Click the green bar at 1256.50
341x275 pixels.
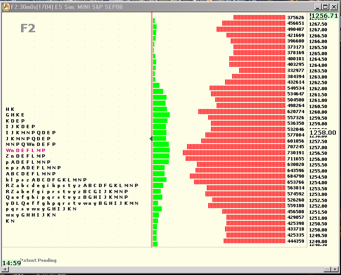[161, 150]
